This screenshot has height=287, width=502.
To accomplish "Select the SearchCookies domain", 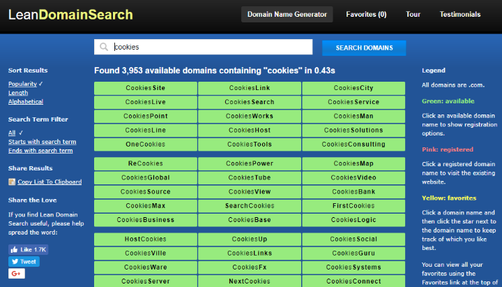I will pyautogui.click(x=250, y=206).
